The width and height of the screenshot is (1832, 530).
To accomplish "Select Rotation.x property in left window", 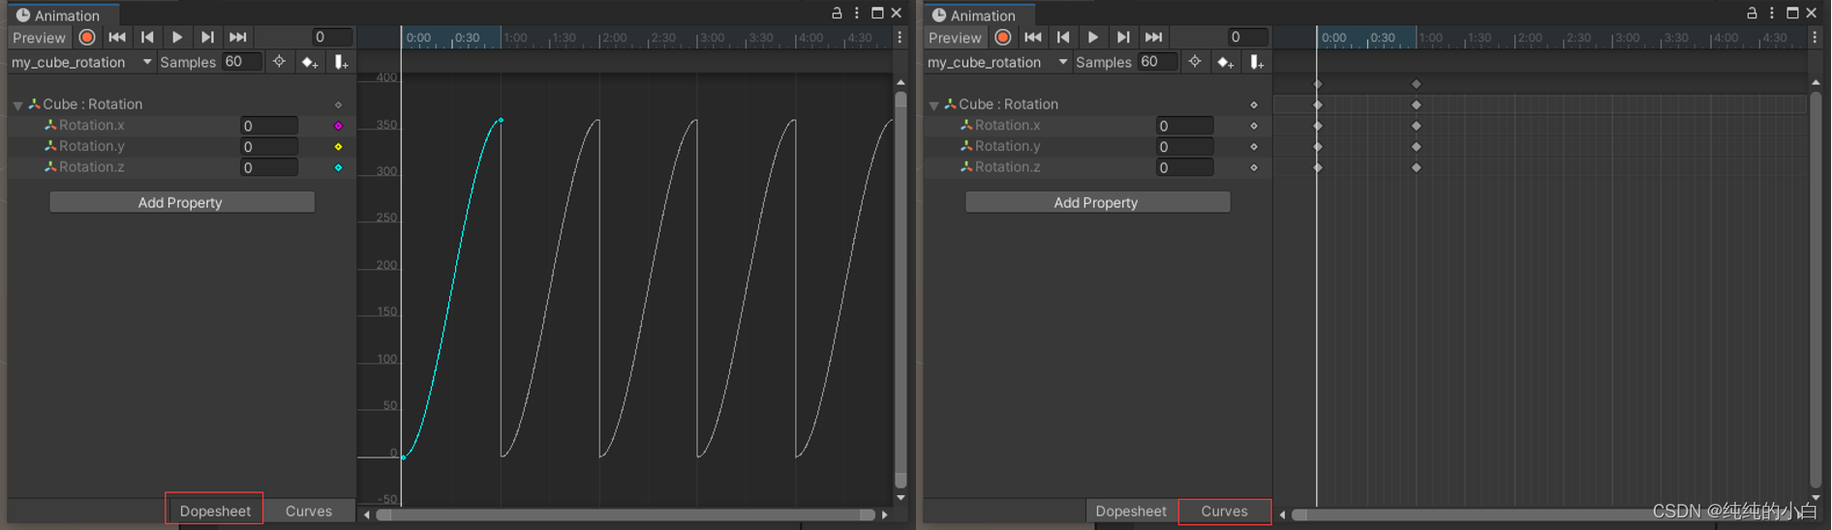I will [91, 125].
